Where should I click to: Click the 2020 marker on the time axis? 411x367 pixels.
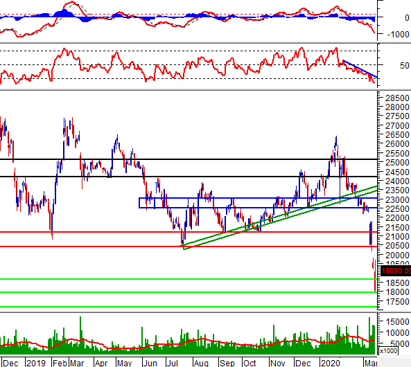point(330,363)
